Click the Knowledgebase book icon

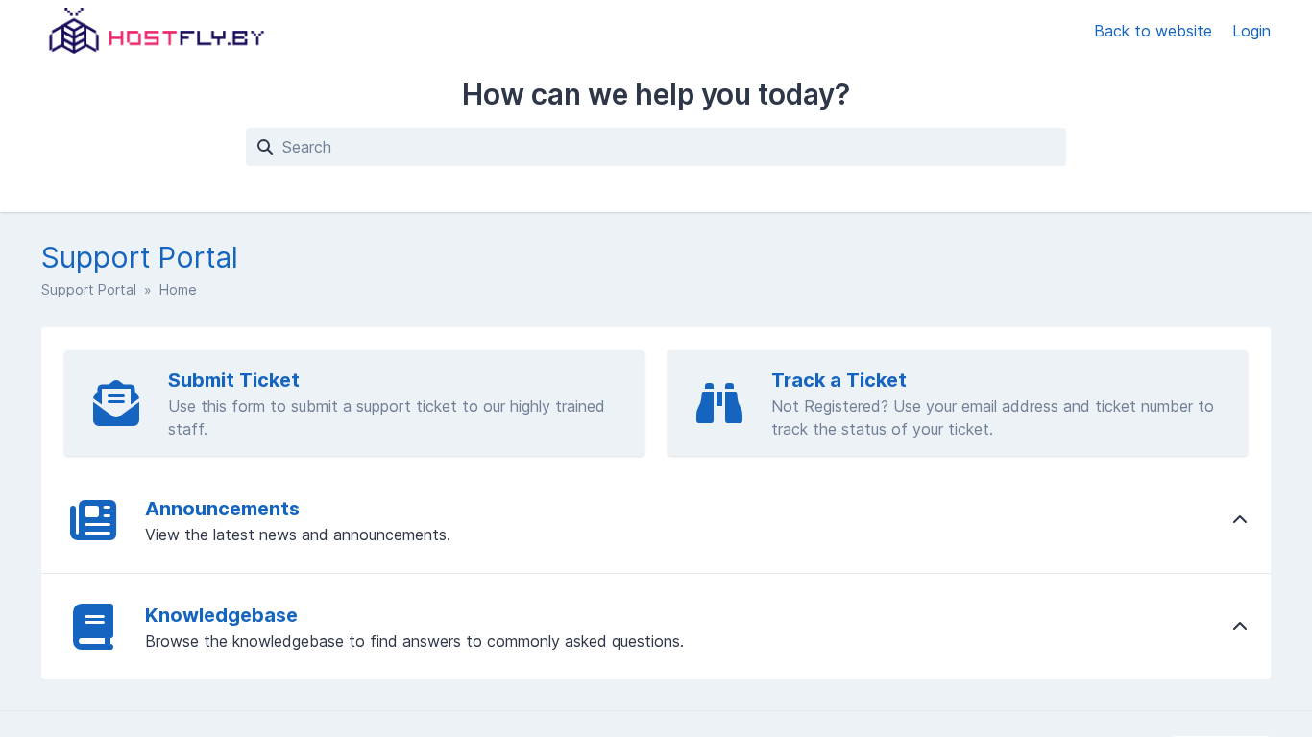coord(93,627)
